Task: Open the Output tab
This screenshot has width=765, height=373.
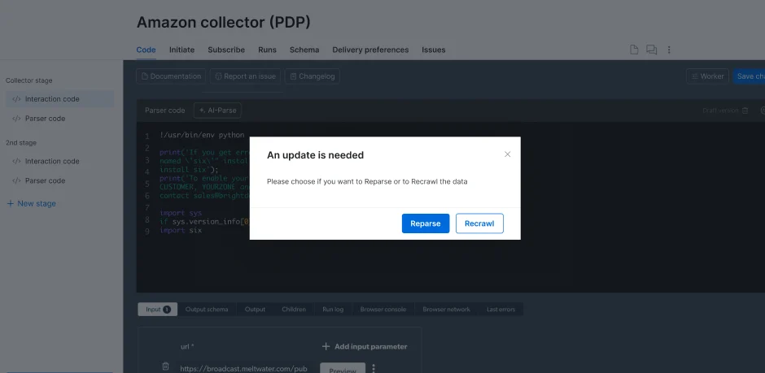Action: (x=255, y=310)
